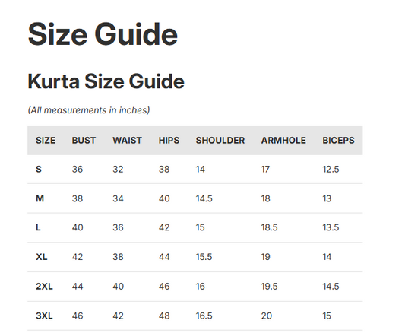Click the ARMHOLE column header
The width and height of the screenshot is (405, 333).
coord(283,141)
